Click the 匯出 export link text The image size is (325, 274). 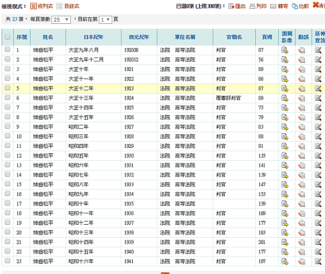[x=240, y=6]
